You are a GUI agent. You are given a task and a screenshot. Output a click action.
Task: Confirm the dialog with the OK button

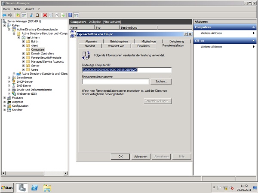120,157
